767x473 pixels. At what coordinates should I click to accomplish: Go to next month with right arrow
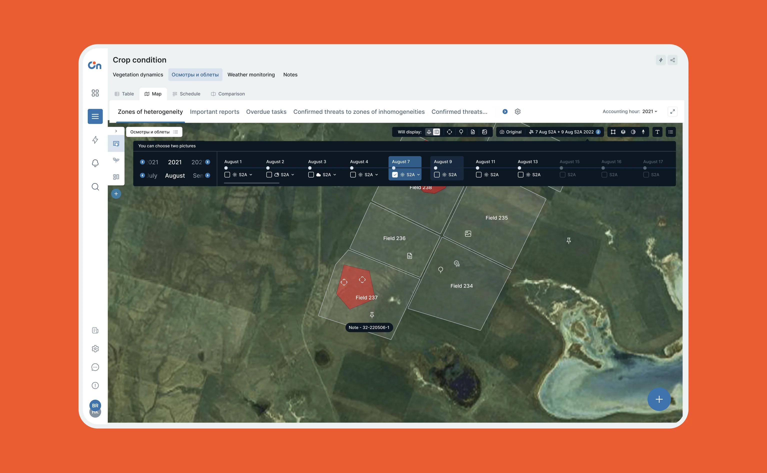208,175
